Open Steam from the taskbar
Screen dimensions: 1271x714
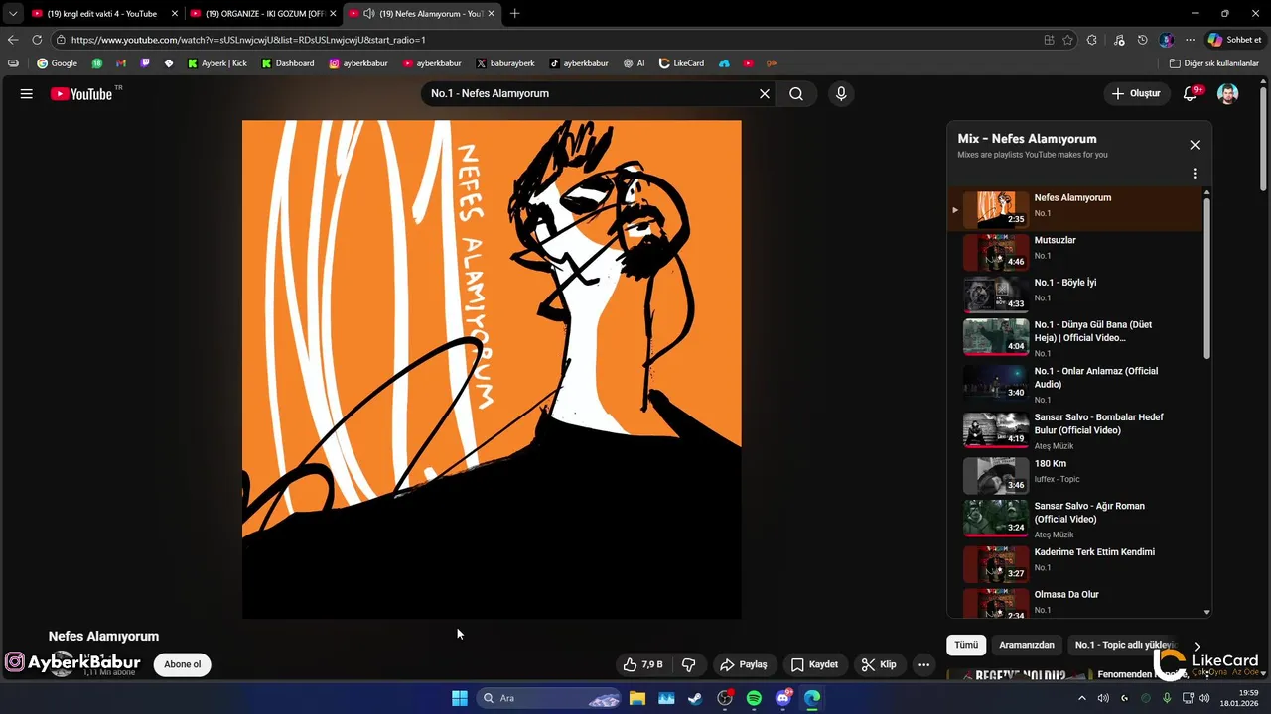coord(696,698)
